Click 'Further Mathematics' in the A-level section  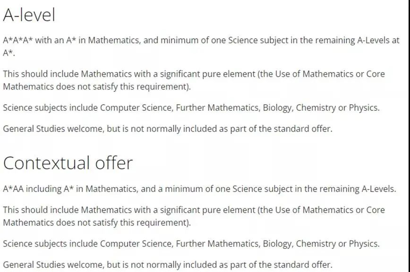click(218, 108)
